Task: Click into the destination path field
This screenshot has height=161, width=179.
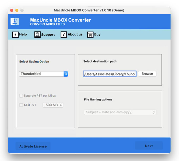Action: [110, 74]
